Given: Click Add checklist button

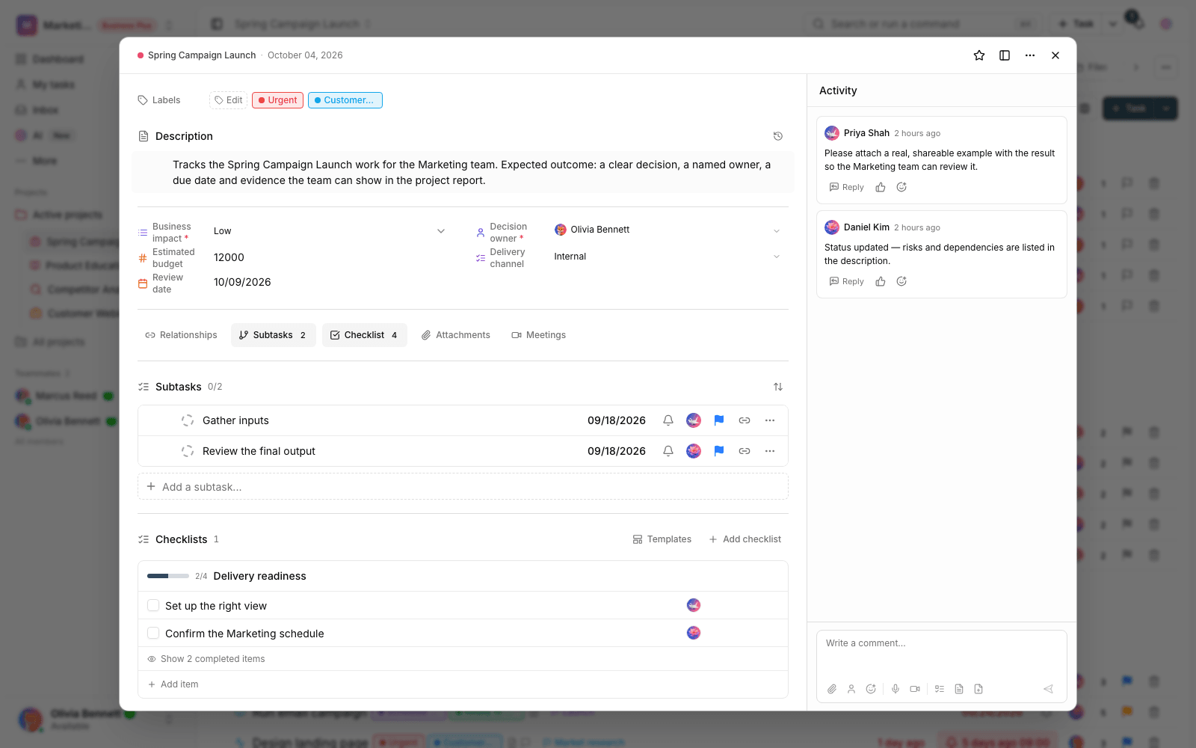Looking at the screenshot, I should click(745, 539).
